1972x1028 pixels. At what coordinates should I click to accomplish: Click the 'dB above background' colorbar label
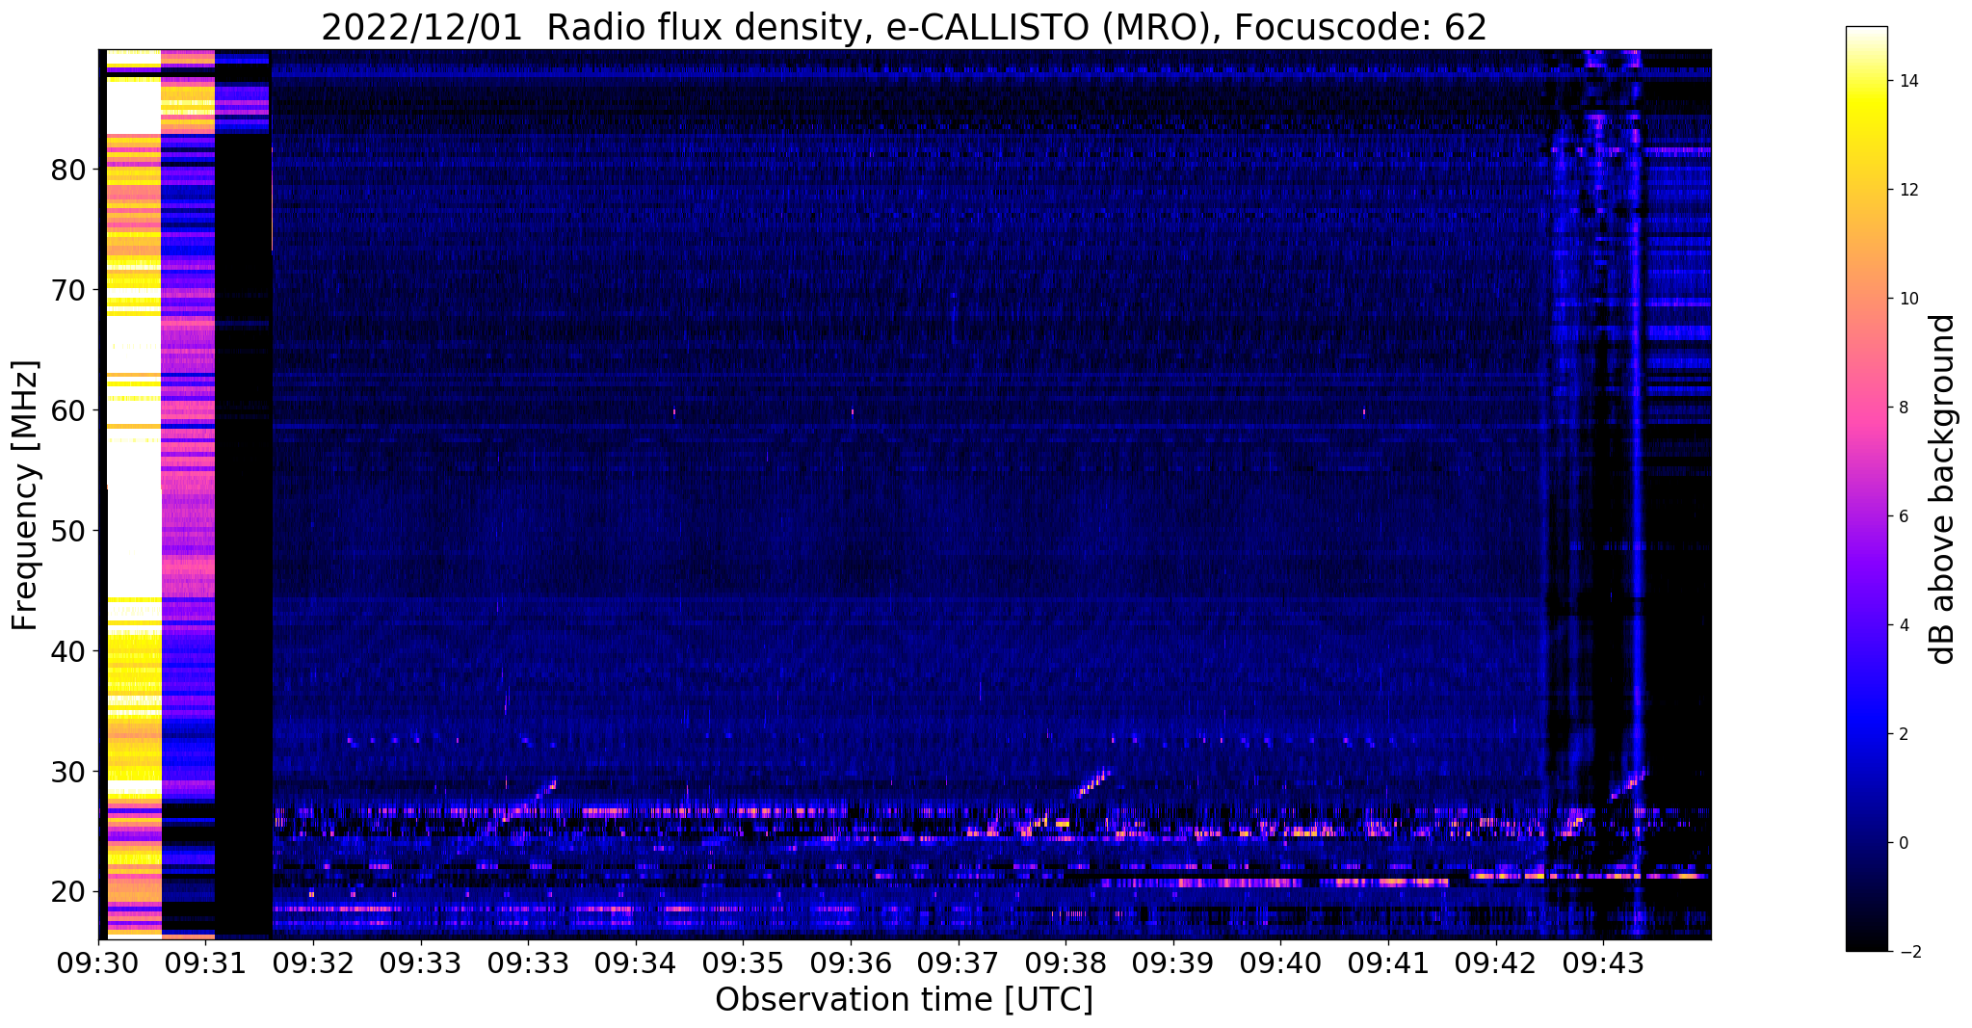(x=1942, y=489)
